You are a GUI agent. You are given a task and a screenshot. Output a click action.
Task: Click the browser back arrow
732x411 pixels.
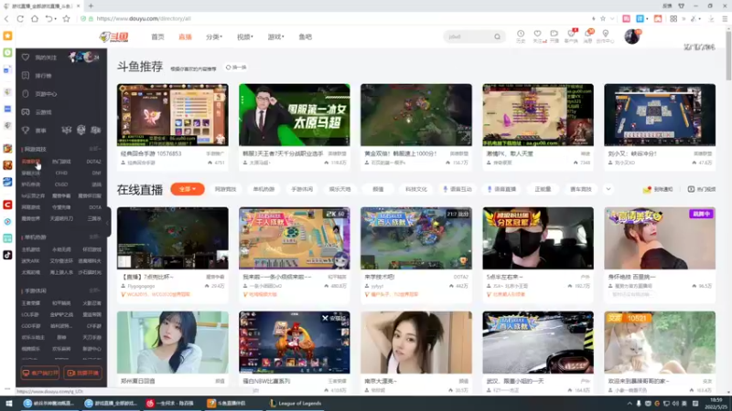pos(6,18)
